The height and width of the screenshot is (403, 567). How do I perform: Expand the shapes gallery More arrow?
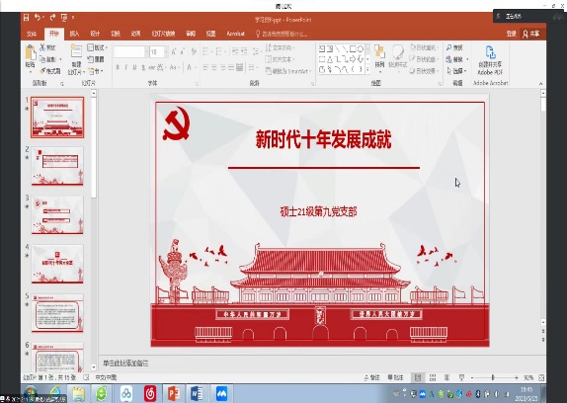coord(367,69)
